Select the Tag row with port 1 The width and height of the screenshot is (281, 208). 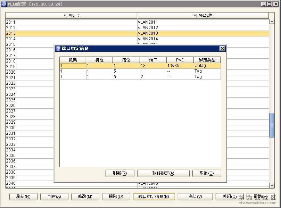140,71
